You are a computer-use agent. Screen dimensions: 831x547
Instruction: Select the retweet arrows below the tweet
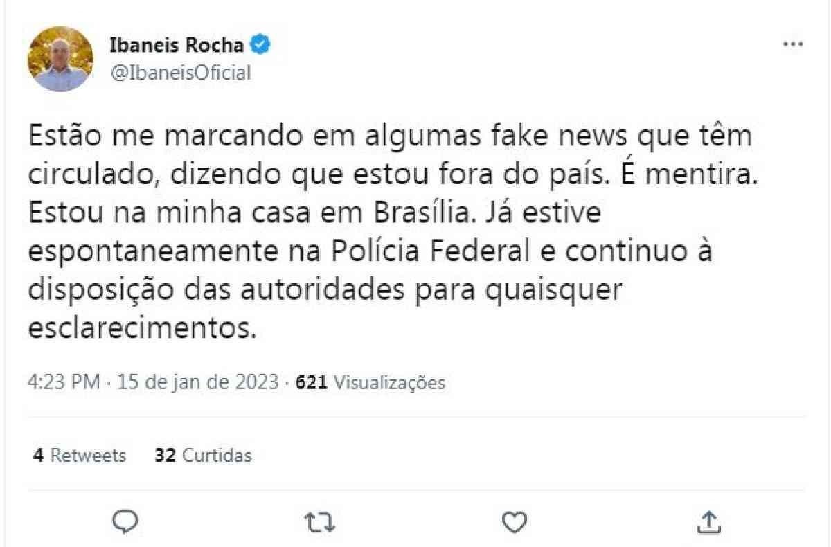tap(320, 520)
